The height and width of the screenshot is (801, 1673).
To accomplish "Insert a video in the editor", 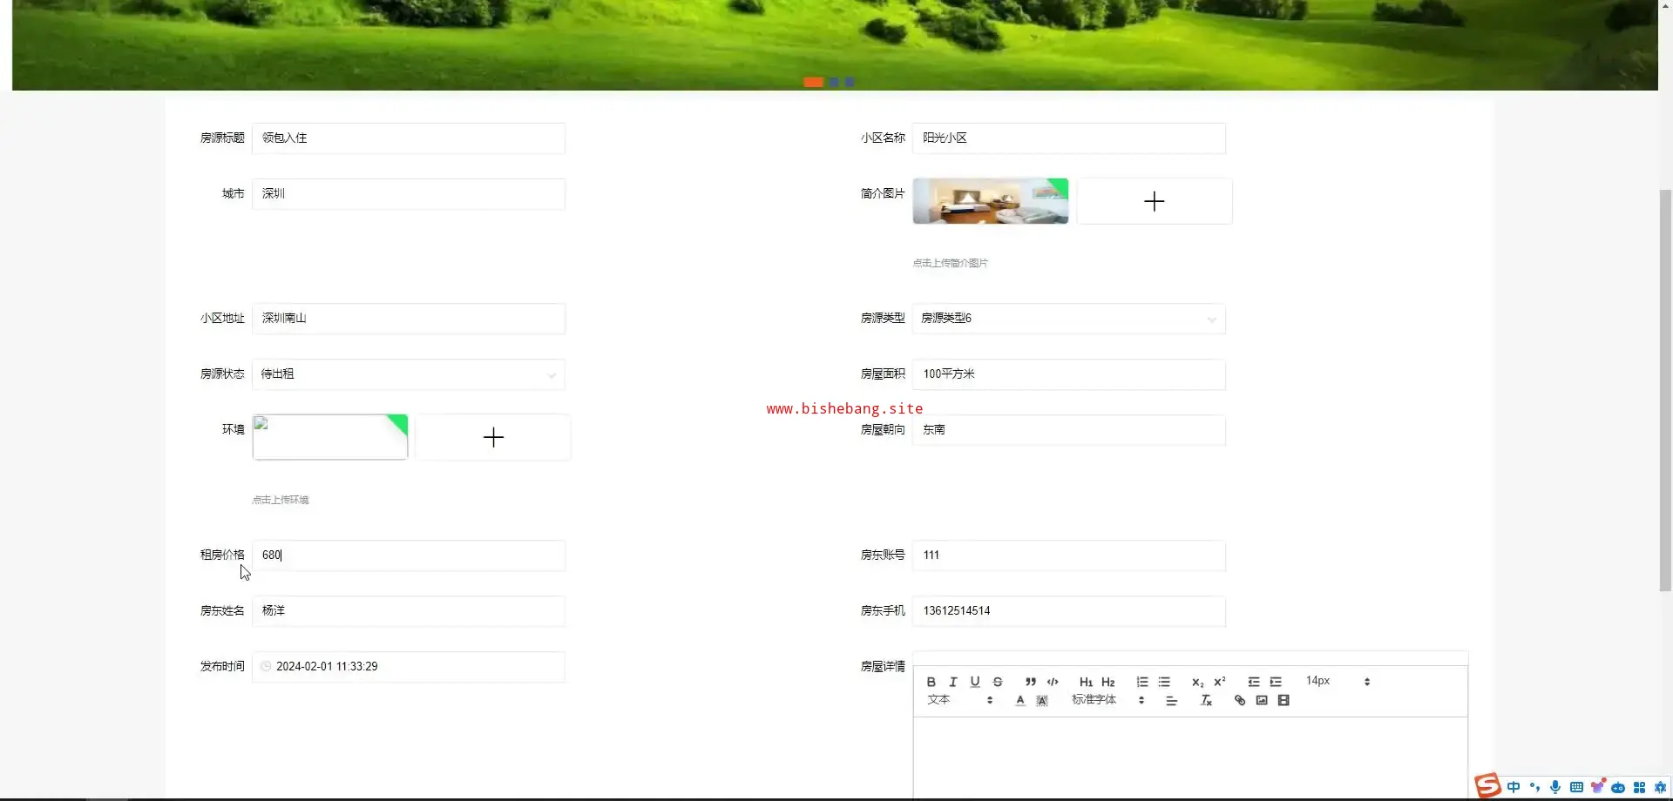I will [1284, 701].
